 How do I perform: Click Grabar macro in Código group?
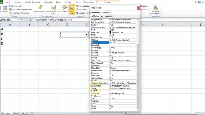click(x=16, y=6)
